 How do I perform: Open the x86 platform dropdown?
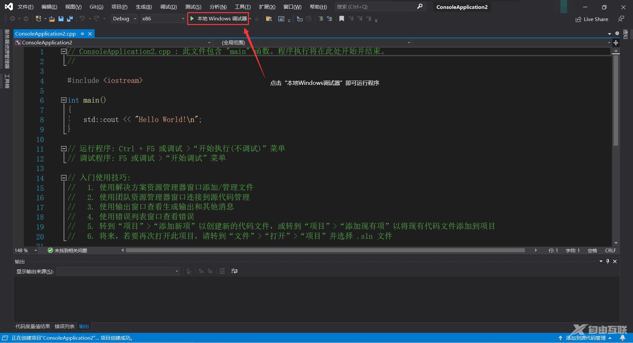click(163, 19)
